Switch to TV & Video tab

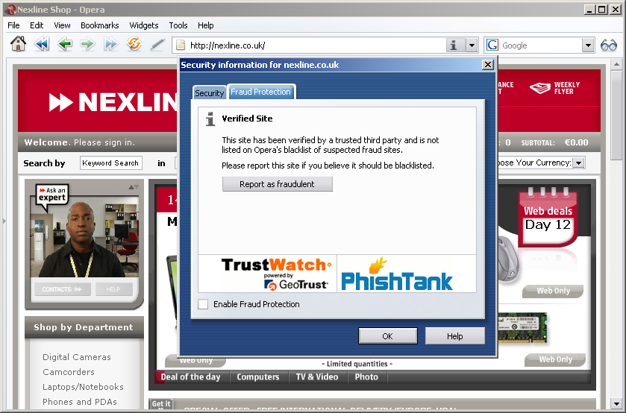317,377
